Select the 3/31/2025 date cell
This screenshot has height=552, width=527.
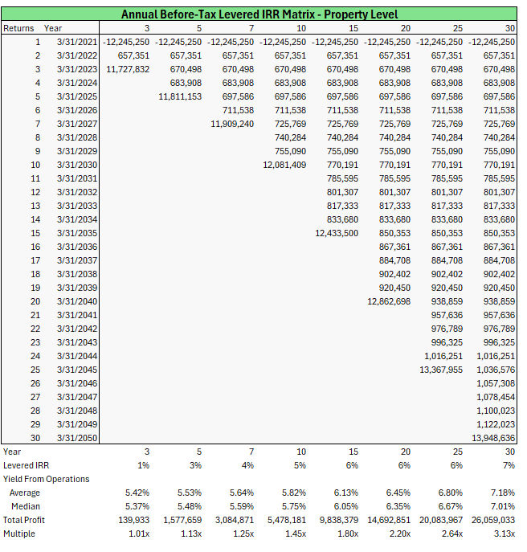[x=77, y=96]
